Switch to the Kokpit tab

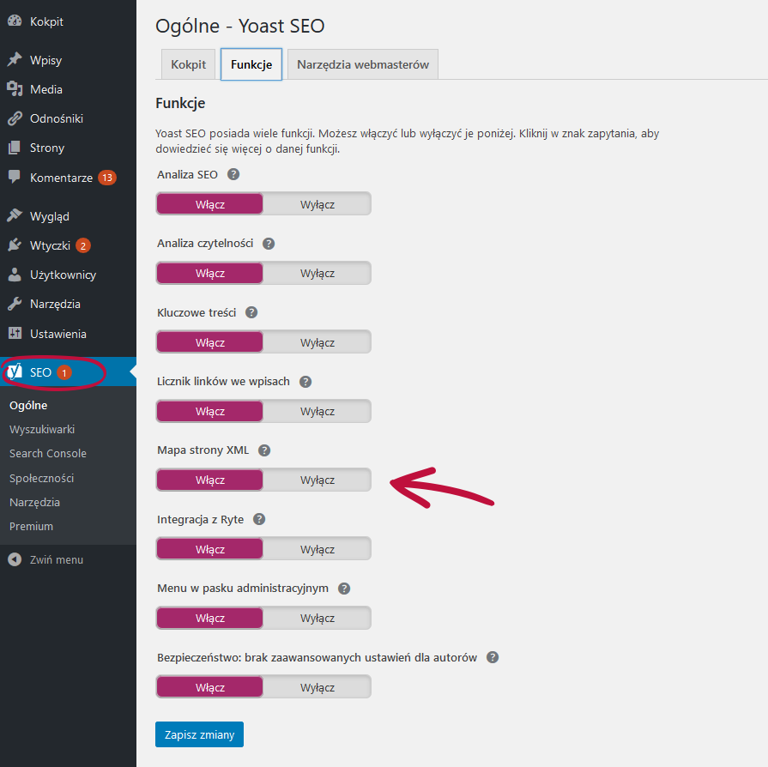[188, 64]
